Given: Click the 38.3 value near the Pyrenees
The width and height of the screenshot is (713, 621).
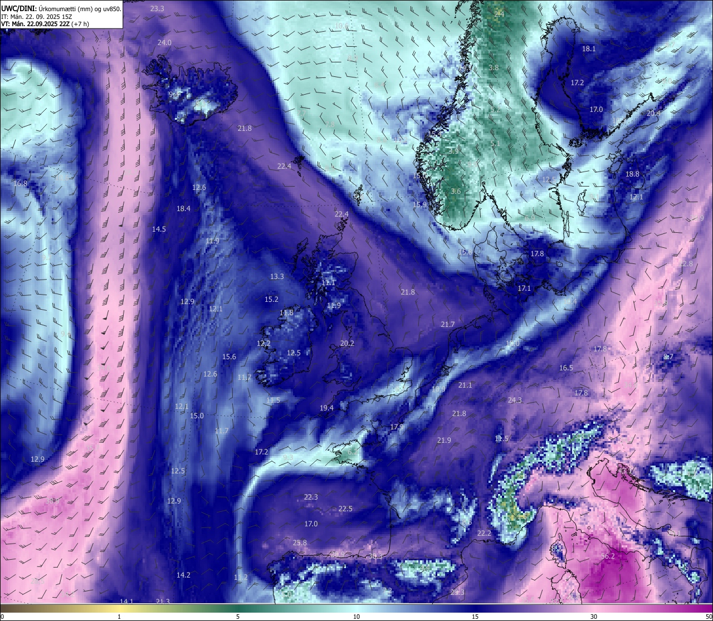Looking at the screenshot, I should tap(376, 556).
